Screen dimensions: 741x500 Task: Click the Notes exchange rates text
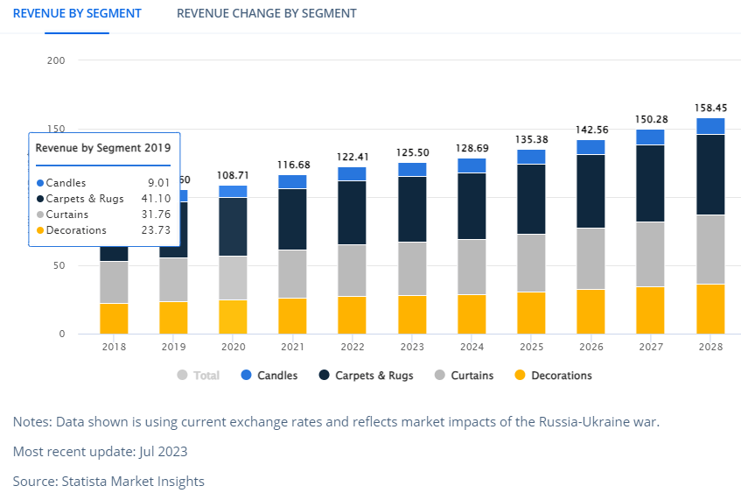click(x=336, y=421)
